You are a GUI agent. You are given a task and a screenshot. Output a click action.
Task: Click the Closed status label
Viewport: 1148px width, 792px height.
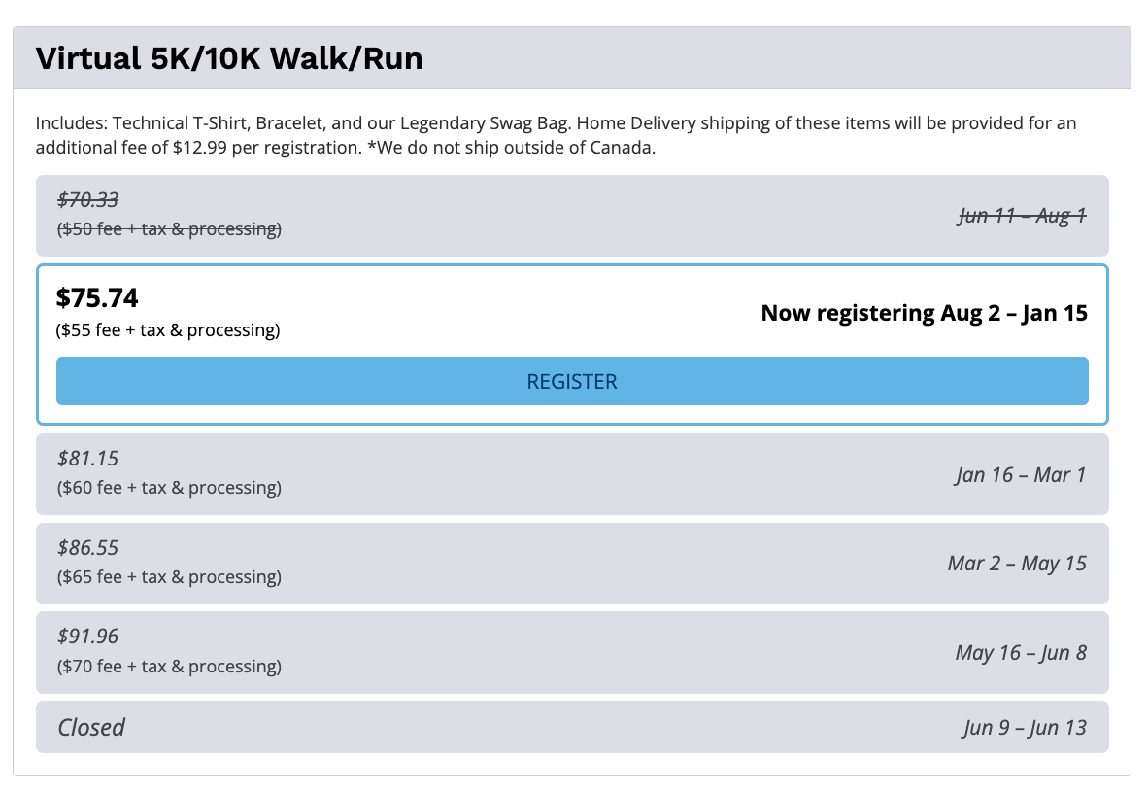click(x=91, y=727)
